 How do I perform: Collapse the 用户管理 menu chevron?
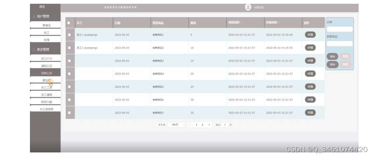tap(56, 17)
